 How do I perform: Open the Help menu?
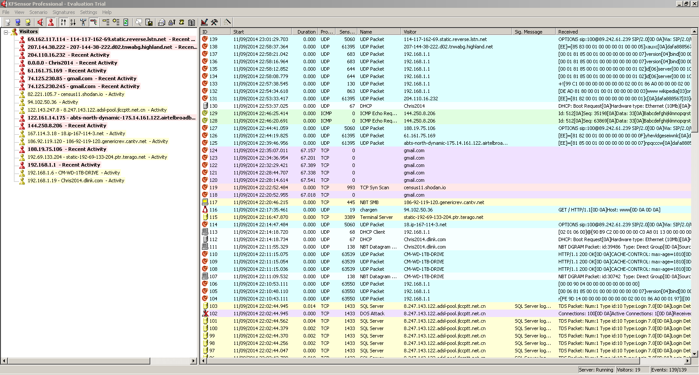(x=107, y=12)
